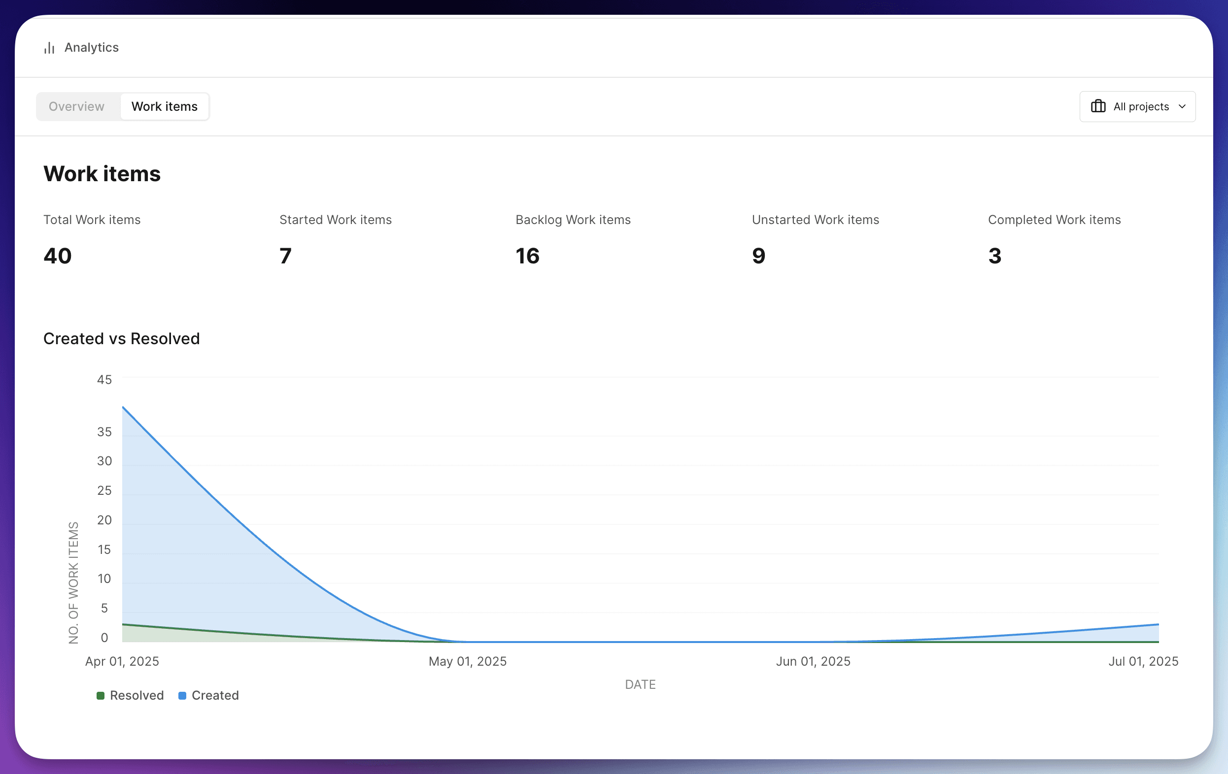This screenshot has width=1228, height=774.
Task: Click the Unstarted Work items count 9
Action: click(x=759, y=255)
